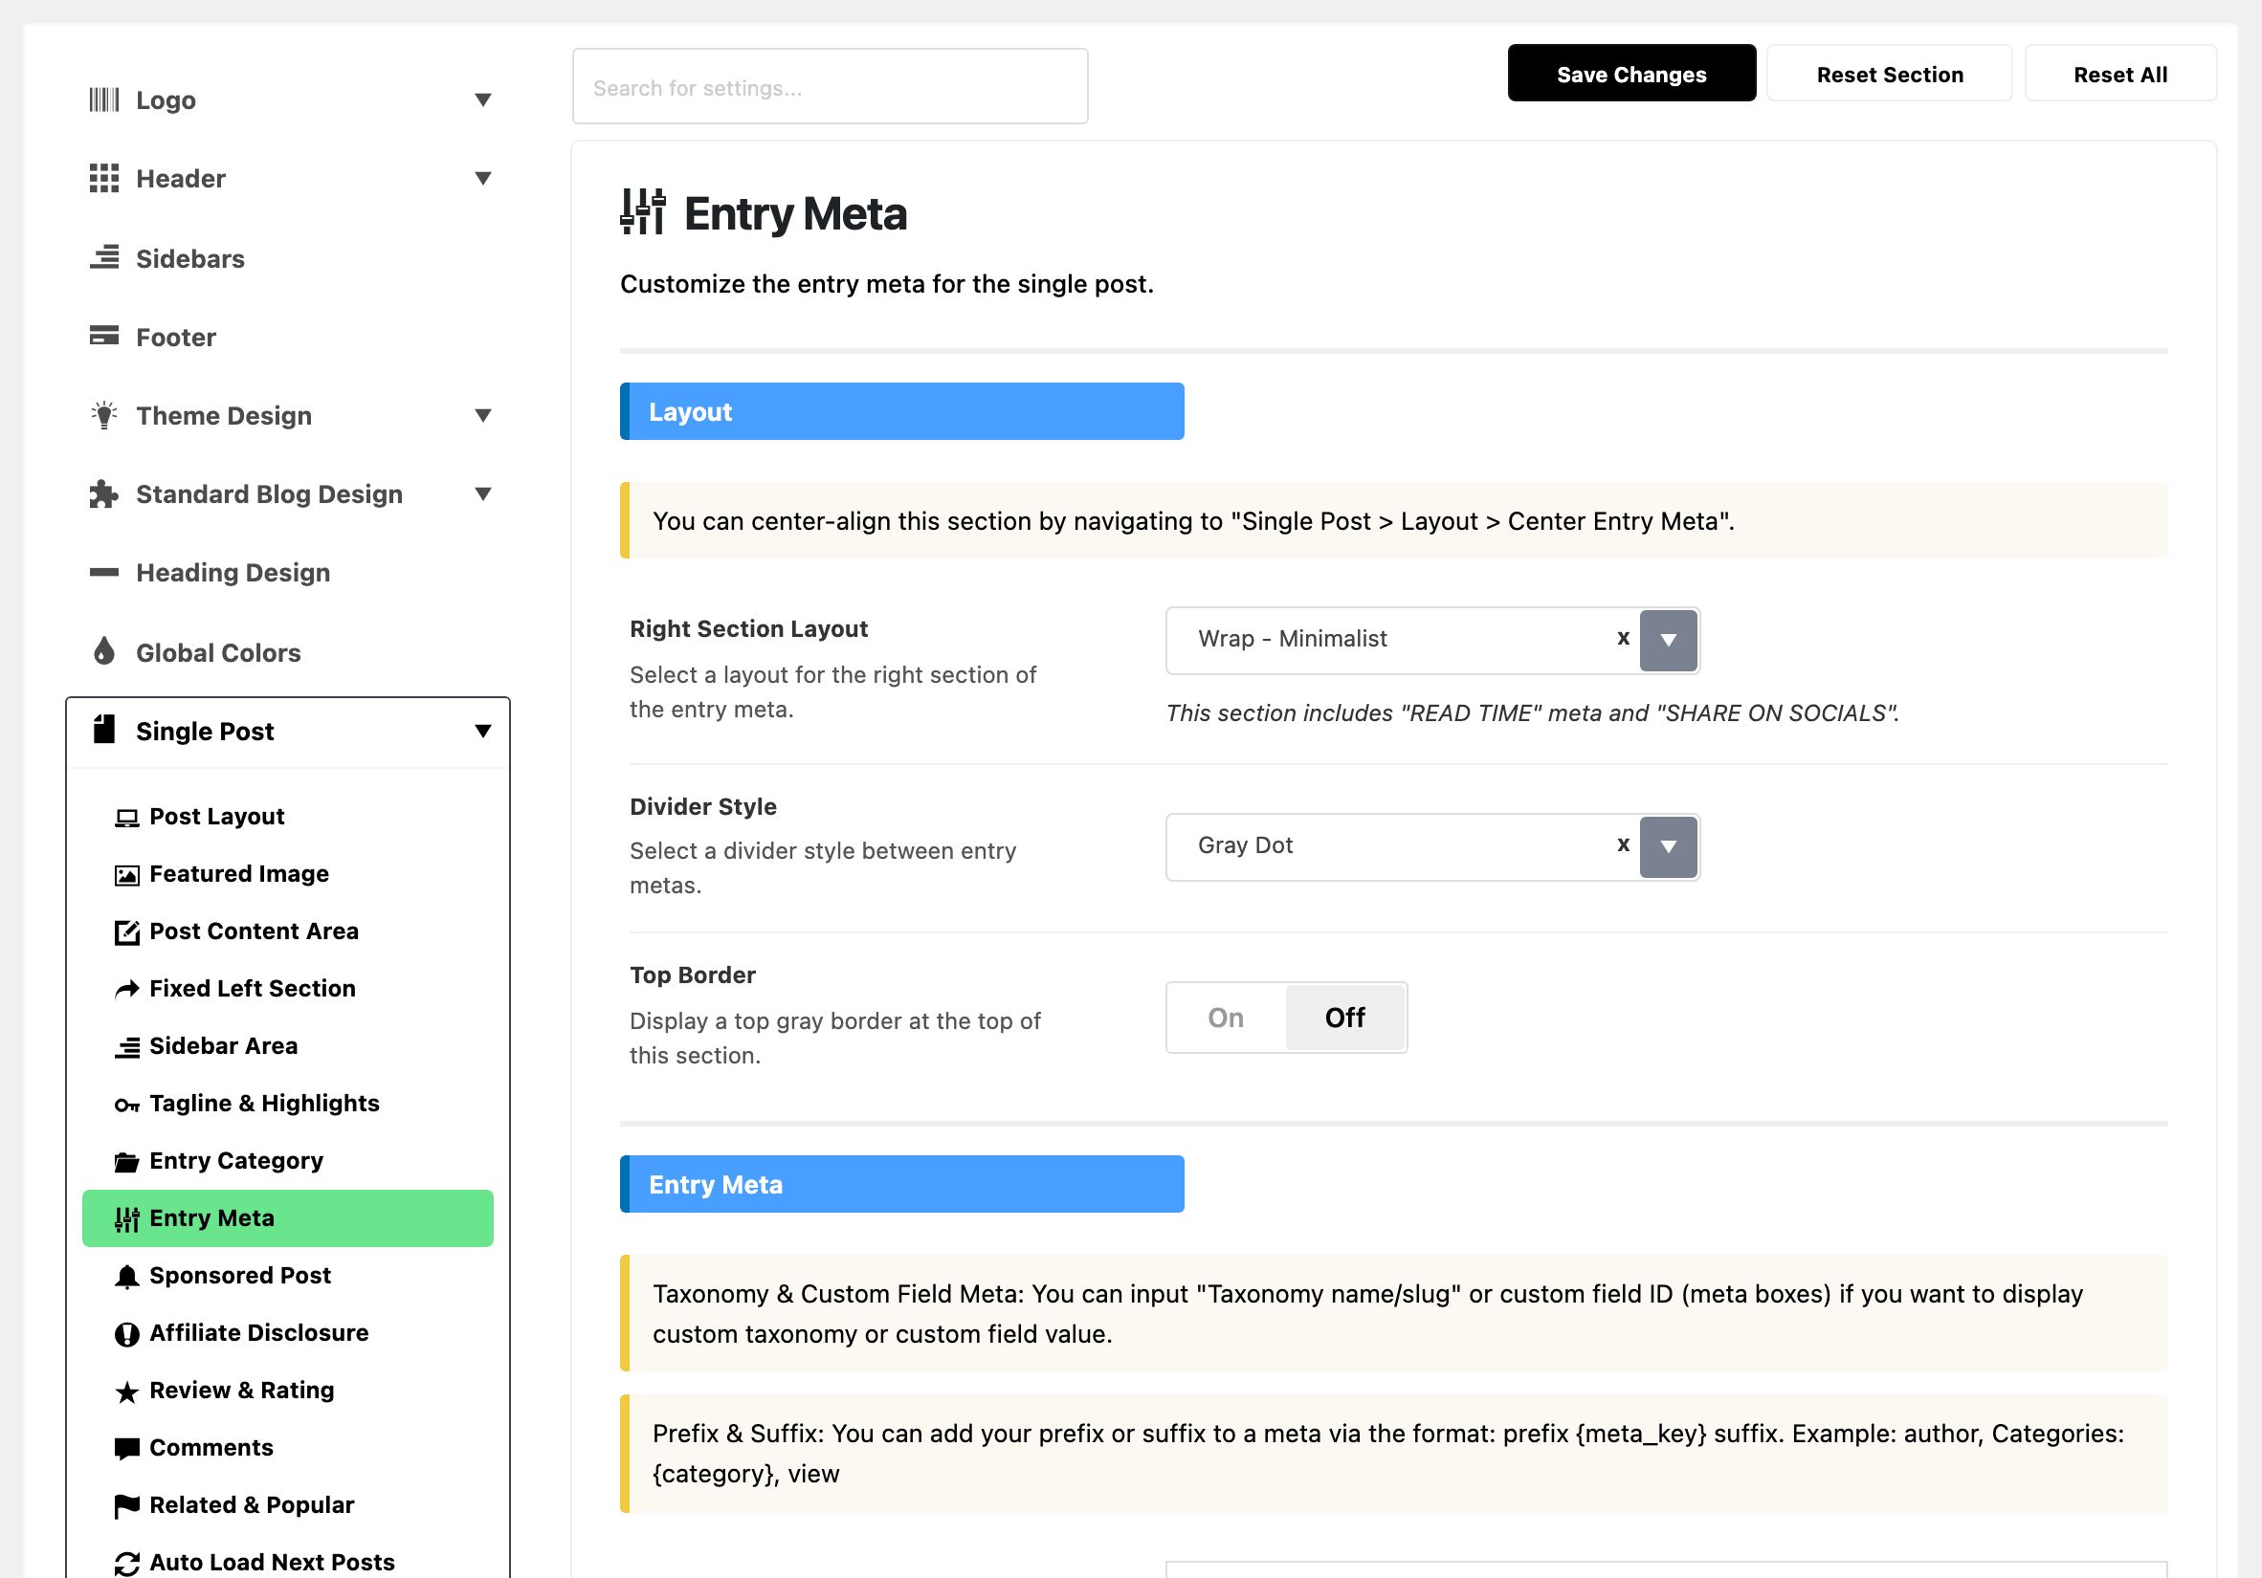Click the Logo barcode icon
This screenshot has height=1578, width=2262.
point(103,99)
